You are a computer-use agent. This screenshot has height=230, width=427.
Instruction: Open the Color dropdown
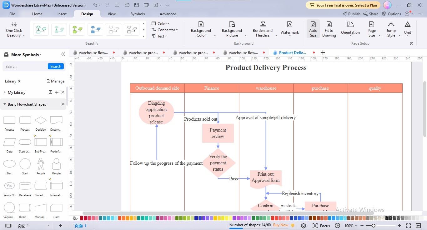coord(160,23)
